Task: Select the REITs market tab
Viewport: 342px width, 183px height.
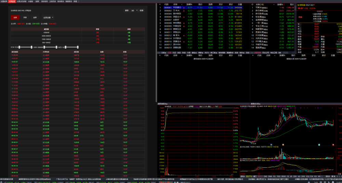Action: pyautogui.click(x=207, y=53)
